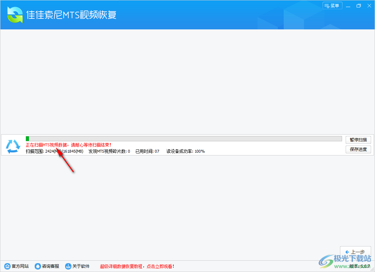Screen dimensions: 375x272
Task: Click the app logo in title bar
Action: coord(15,15)
